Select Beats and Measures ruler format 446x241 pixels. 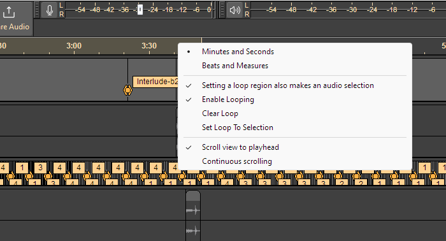(x=294, y=66)
